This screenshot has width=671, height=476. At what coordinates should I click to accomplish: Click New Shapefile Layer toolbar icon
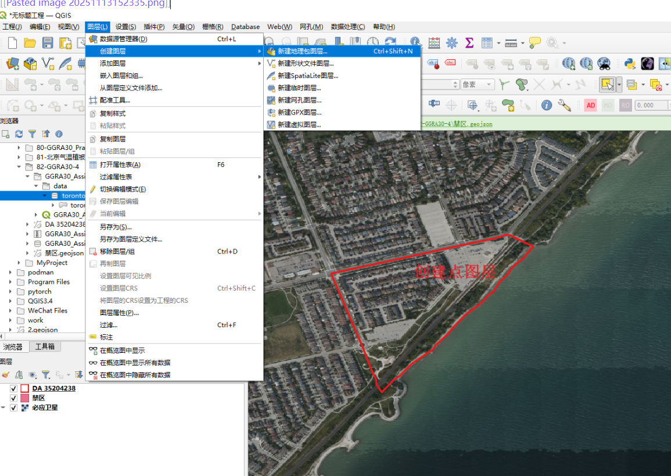(x=48, y=63)
